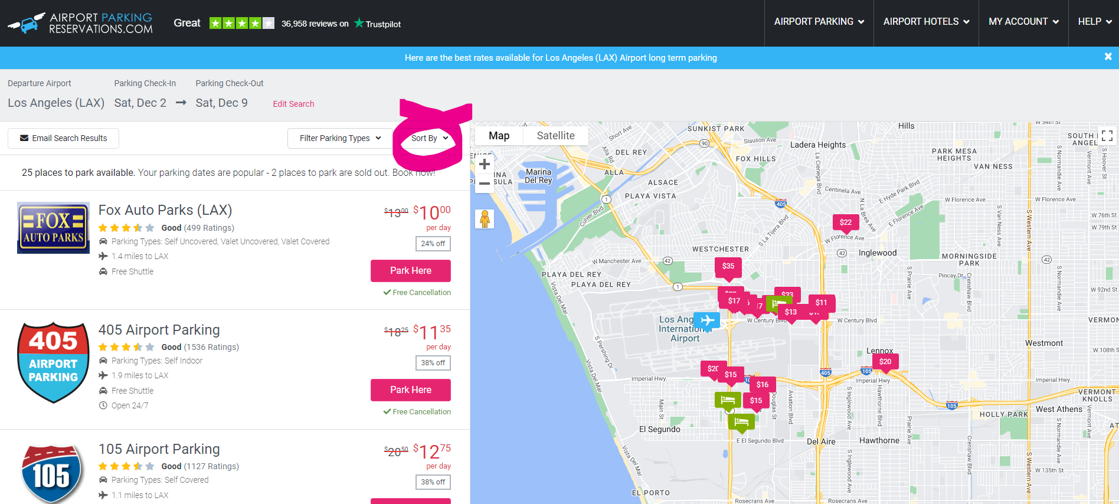Select the $15 marker beside the $20 marker

point(731,375)
